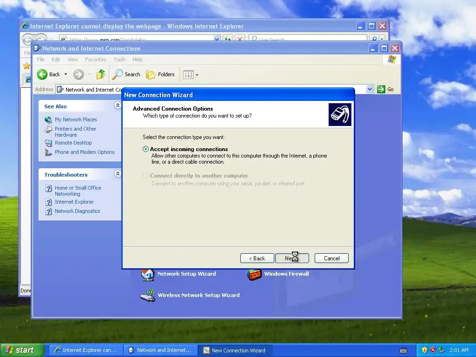Collapse the Troubleshooters panel
Screen dimensions: 476x357
[x=118, y=174]
